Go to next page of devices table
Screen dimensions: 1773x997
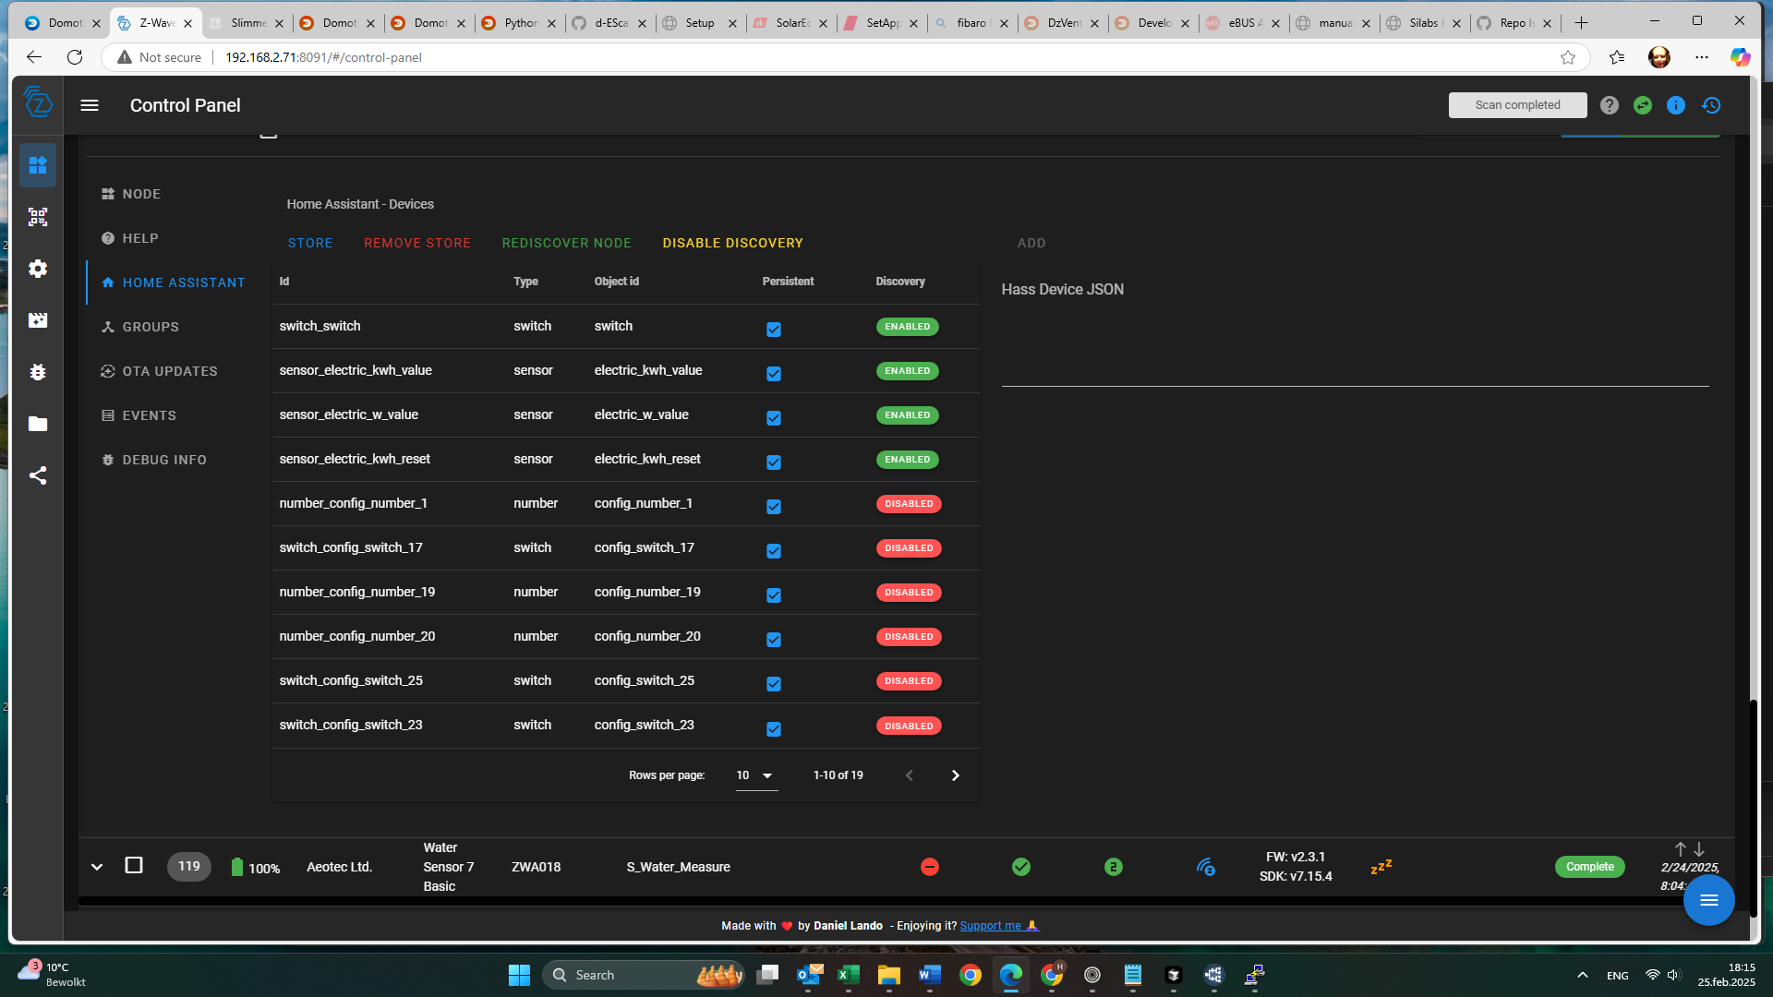point(956,775)
